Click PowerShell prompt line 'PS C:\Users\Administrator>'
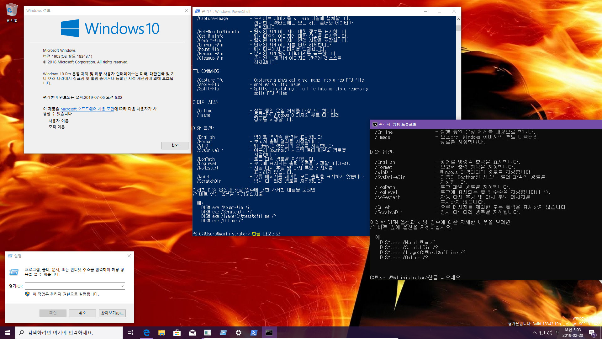602x339 pixels. tap(221, 234)
